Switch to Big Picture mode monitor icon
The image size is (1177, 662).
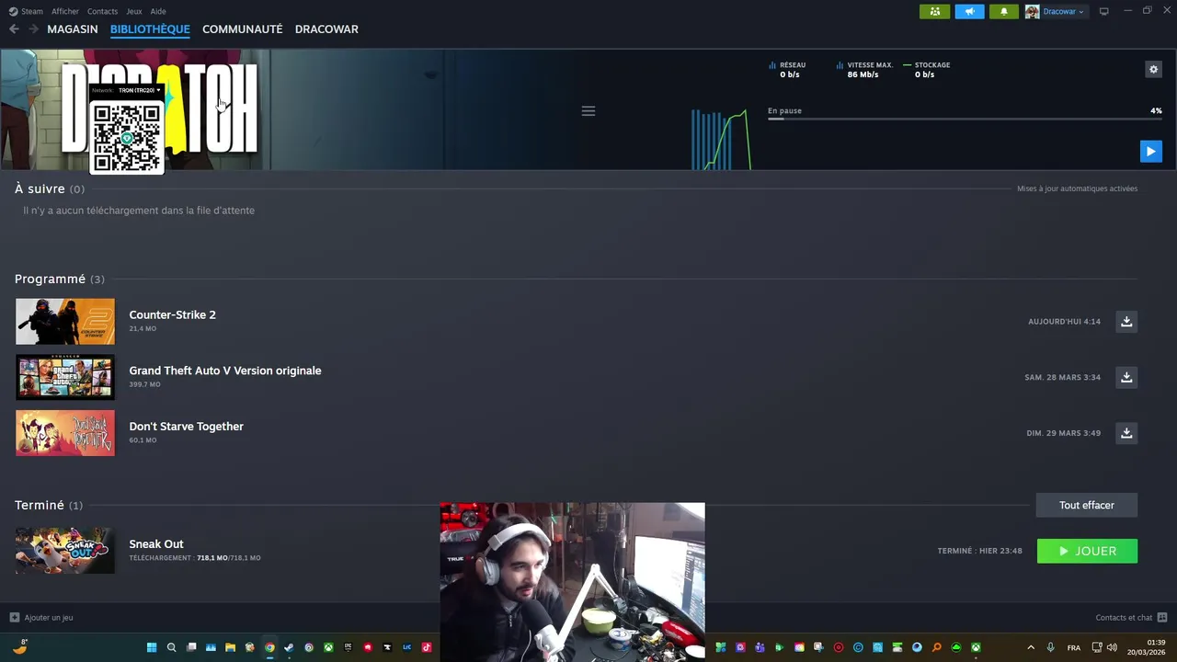point(1104,11)
